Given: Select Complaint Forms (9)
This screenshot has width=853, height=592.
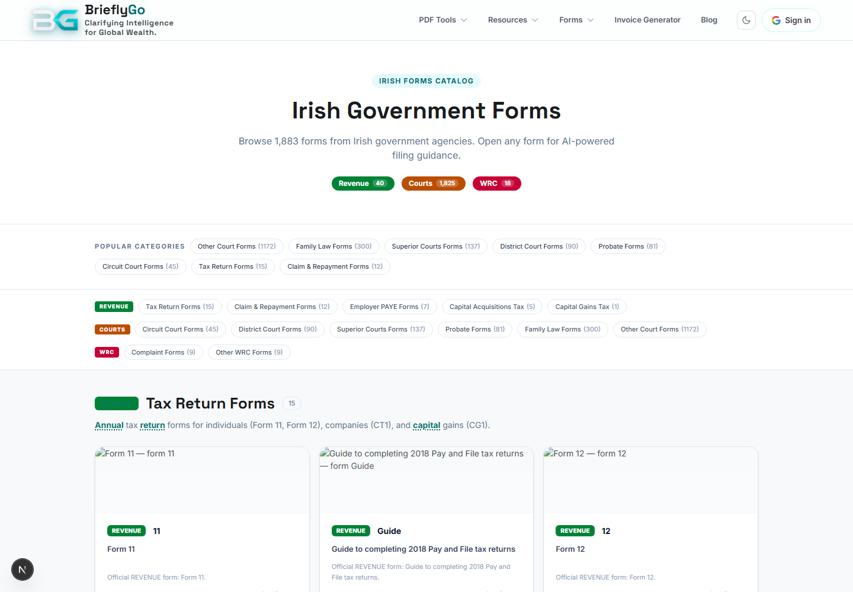Looking at the screenshot, I should tap(163, 352).
